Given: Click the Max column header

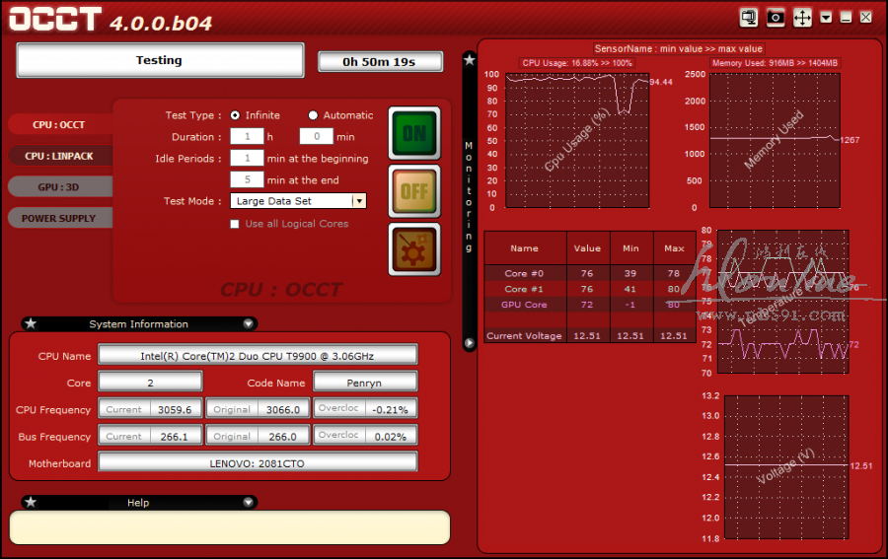Looking at the screenshot, I should [674, 247].
